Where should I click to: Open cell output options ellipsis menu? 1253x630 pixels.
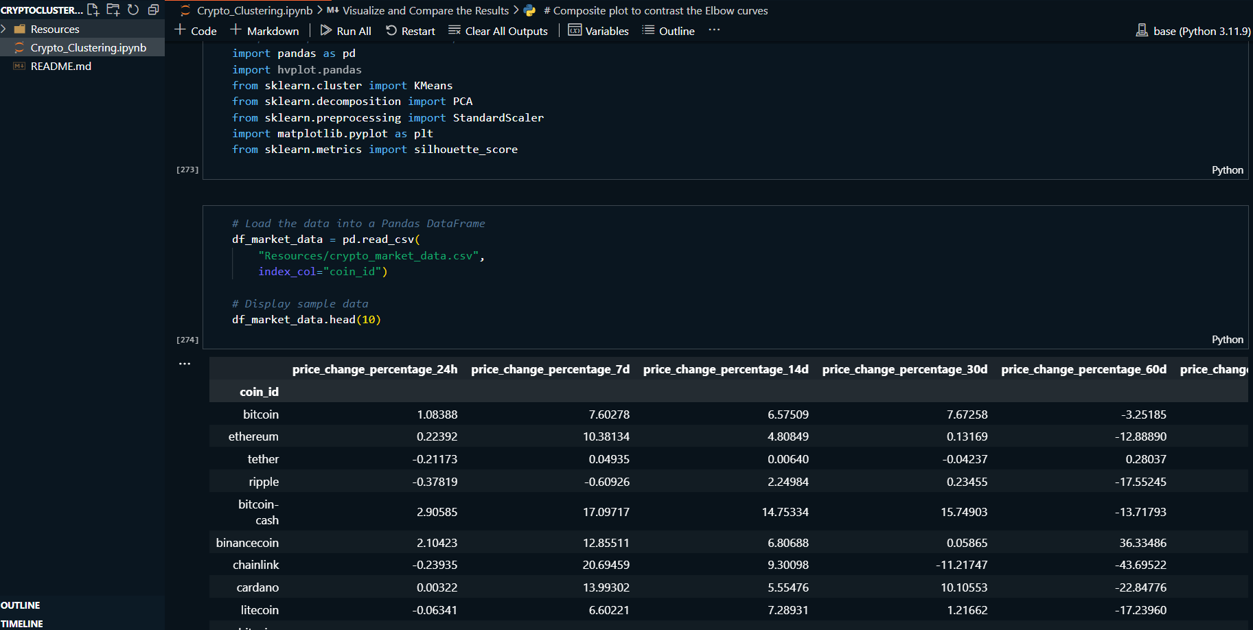pyautogui.click(x=185, y=364)
